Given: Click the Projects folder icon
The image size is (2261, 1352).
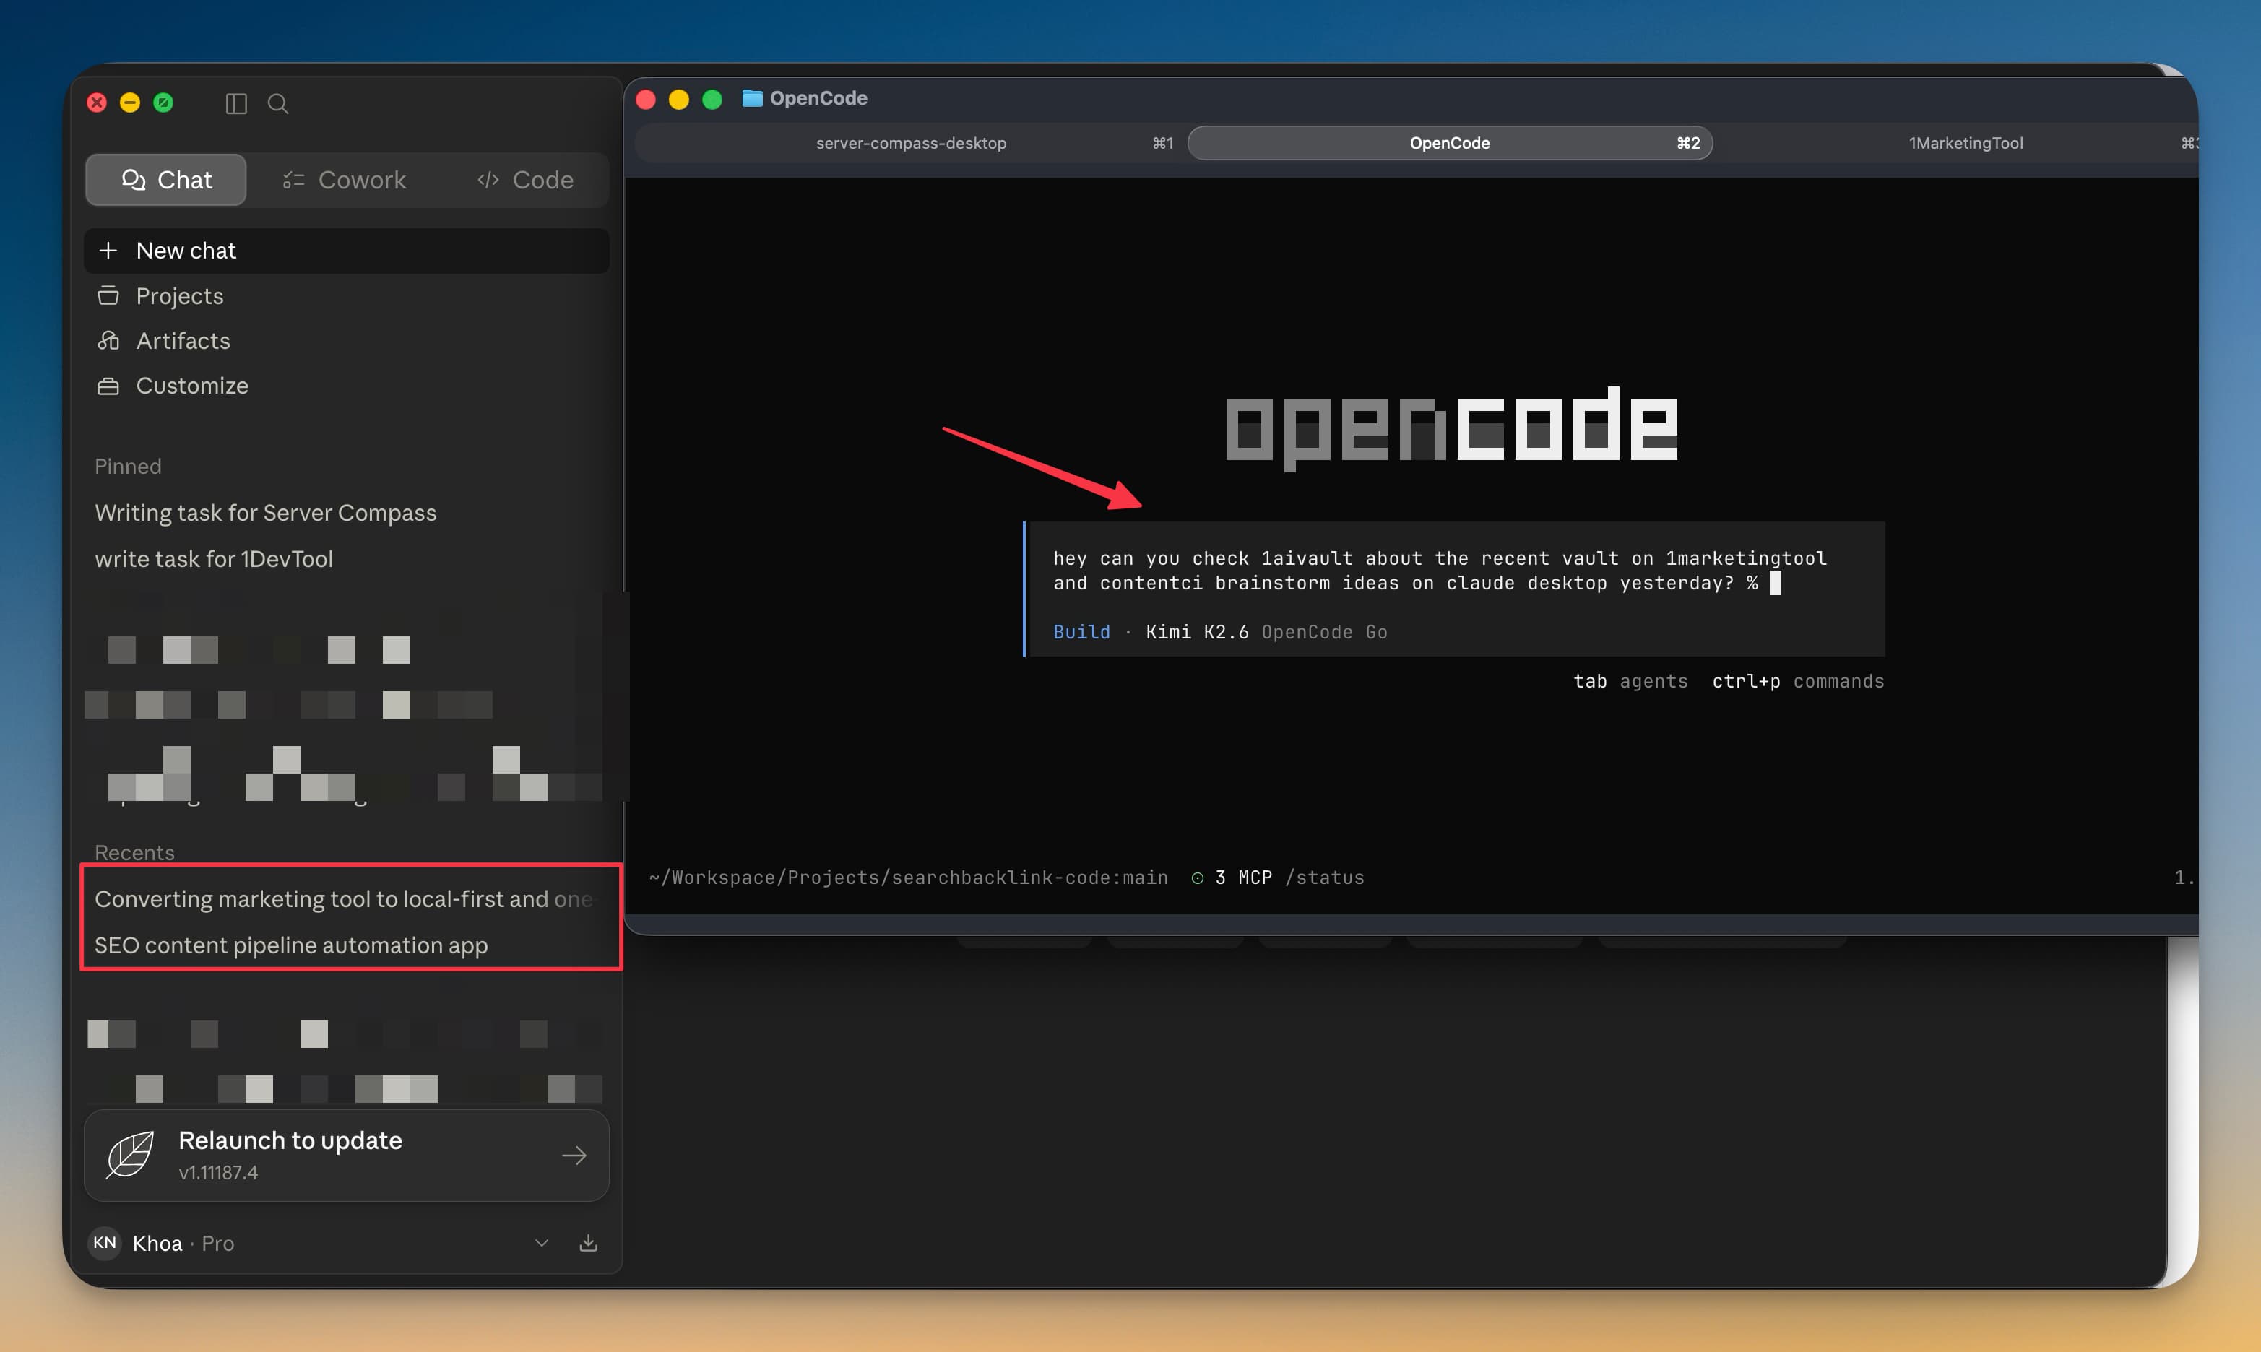Looking at the screenshot, I should [108, 296].
